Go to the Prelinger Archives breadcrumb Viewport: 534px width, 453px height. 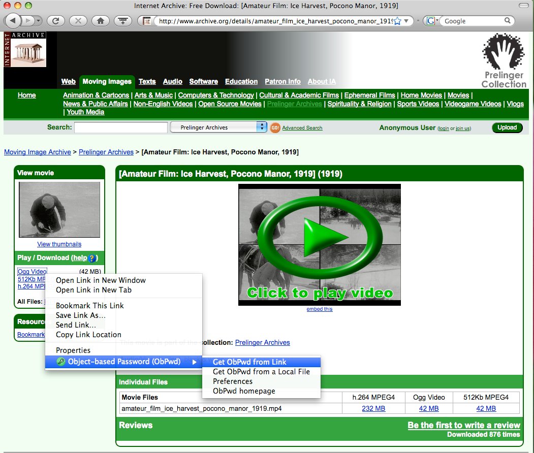106,152
